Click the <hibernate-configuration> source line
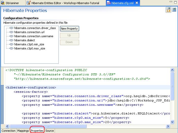The image size is (178, 133). click(31, 87)
